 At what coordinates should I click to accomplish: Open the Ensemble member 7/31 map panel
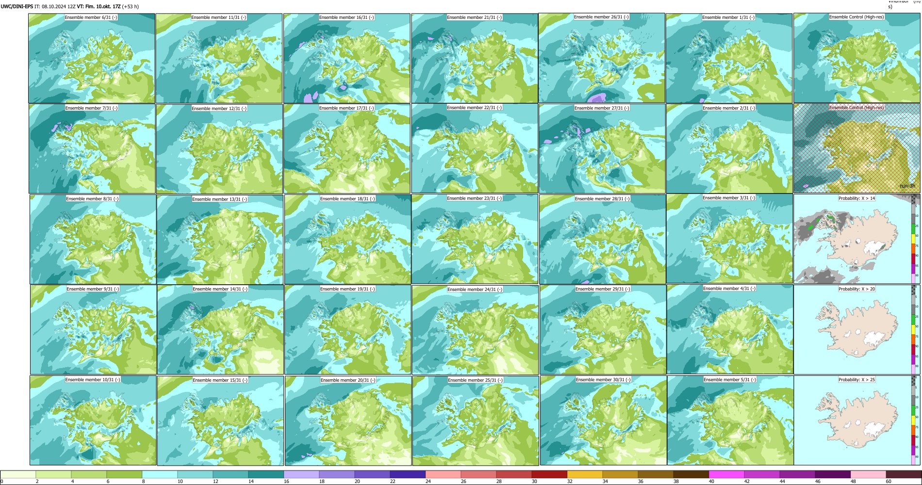click(92, 149)
